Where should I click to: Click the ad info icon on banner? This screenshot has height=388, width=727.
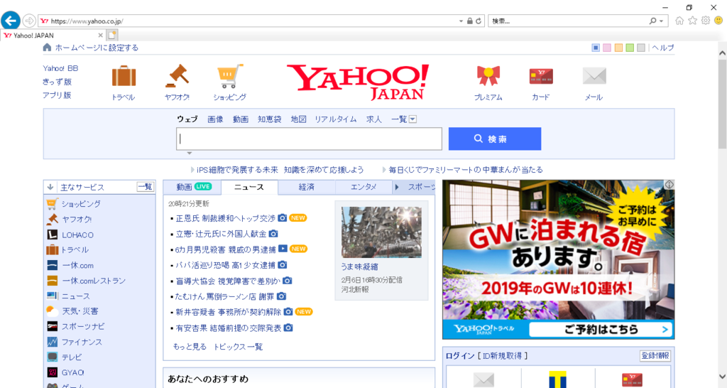point(669,185)
